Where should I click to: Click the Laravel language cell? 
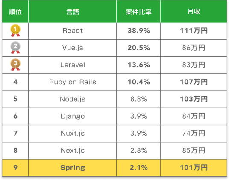[x=73, y=65]
